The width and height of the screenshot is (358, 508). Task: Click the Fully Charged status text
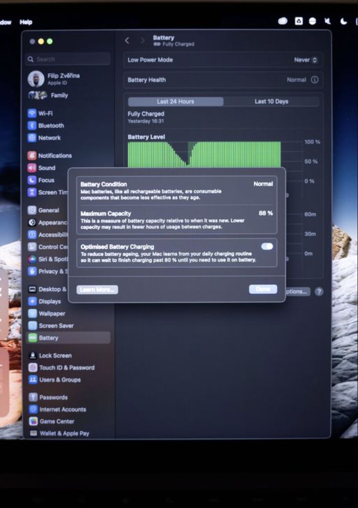pyautogui.click(x=146, y=114)
